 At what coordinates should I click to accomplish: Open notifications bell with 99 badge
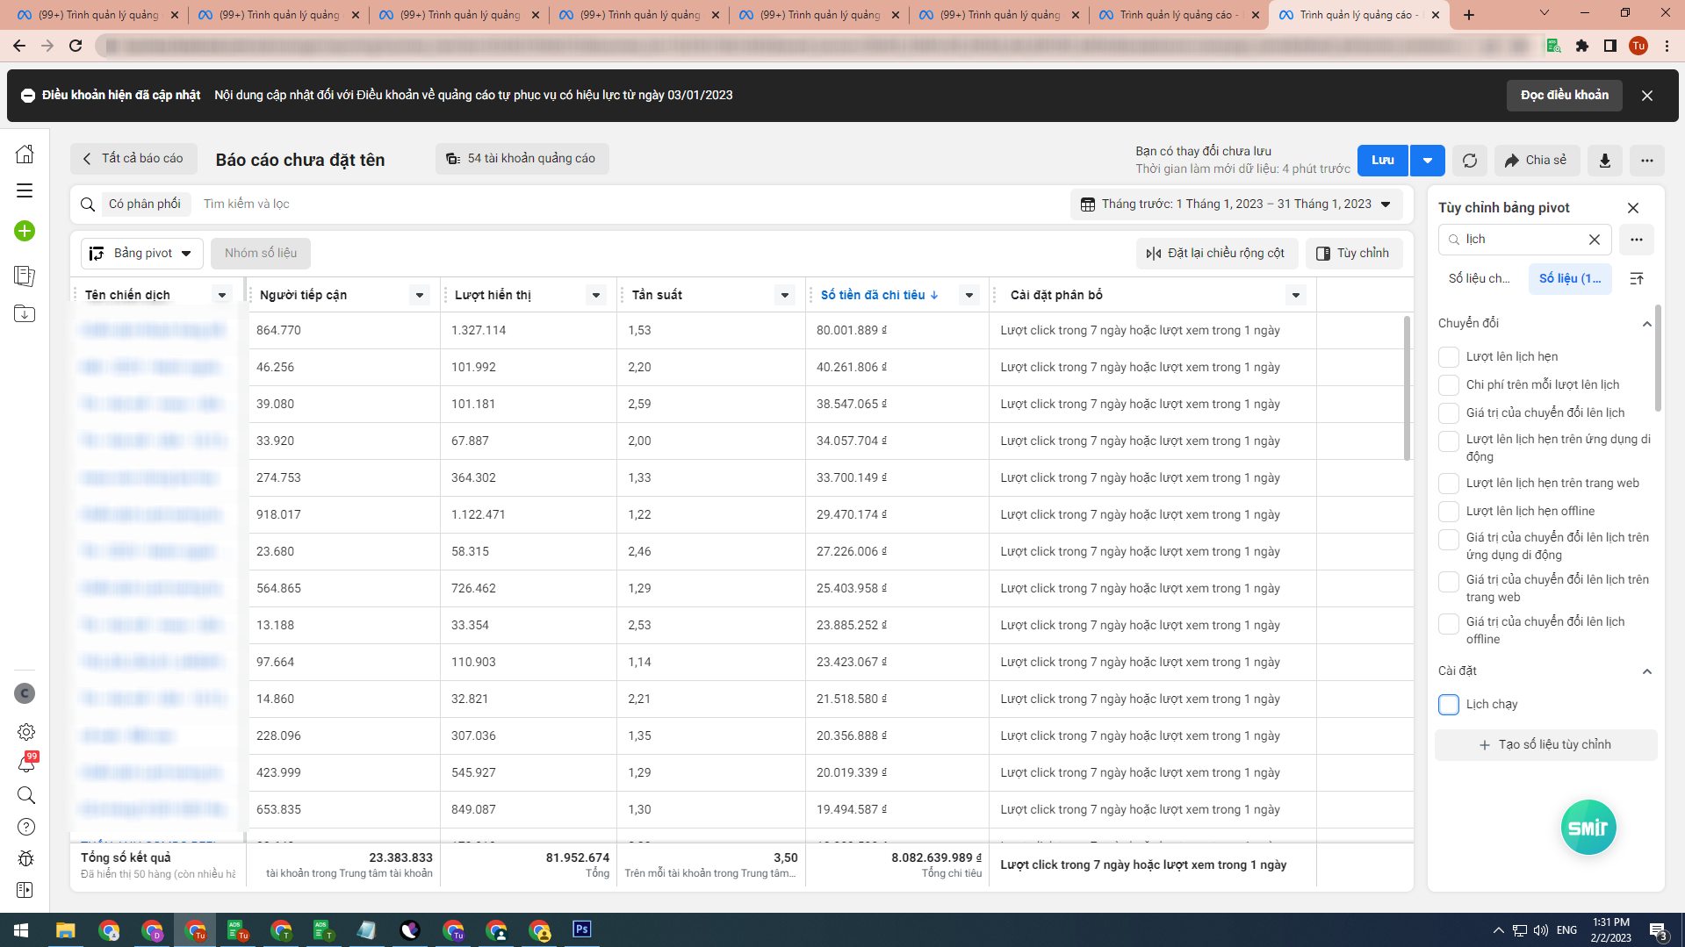[26, 764]
